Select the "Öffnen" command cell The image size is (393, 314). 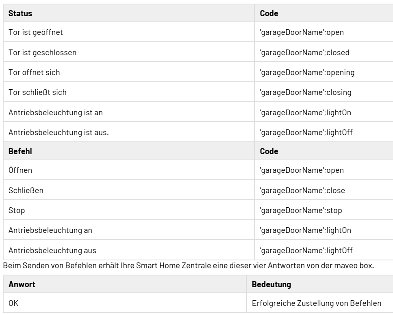(21, 170)
